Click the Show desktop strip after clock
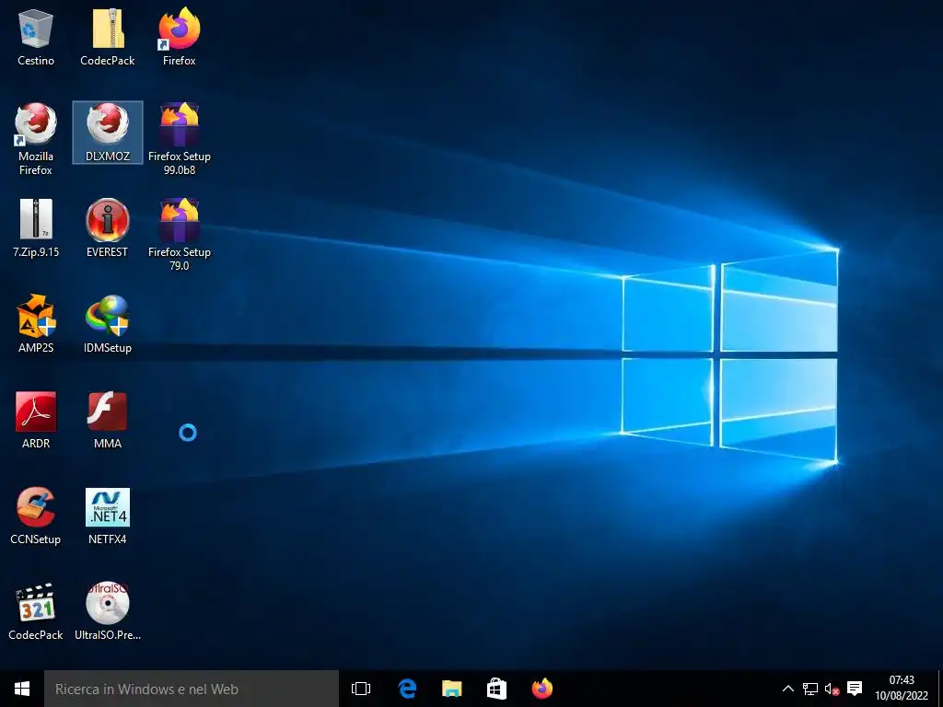The width and height of the screenshot is (943, 707). [x=940, y=689]
